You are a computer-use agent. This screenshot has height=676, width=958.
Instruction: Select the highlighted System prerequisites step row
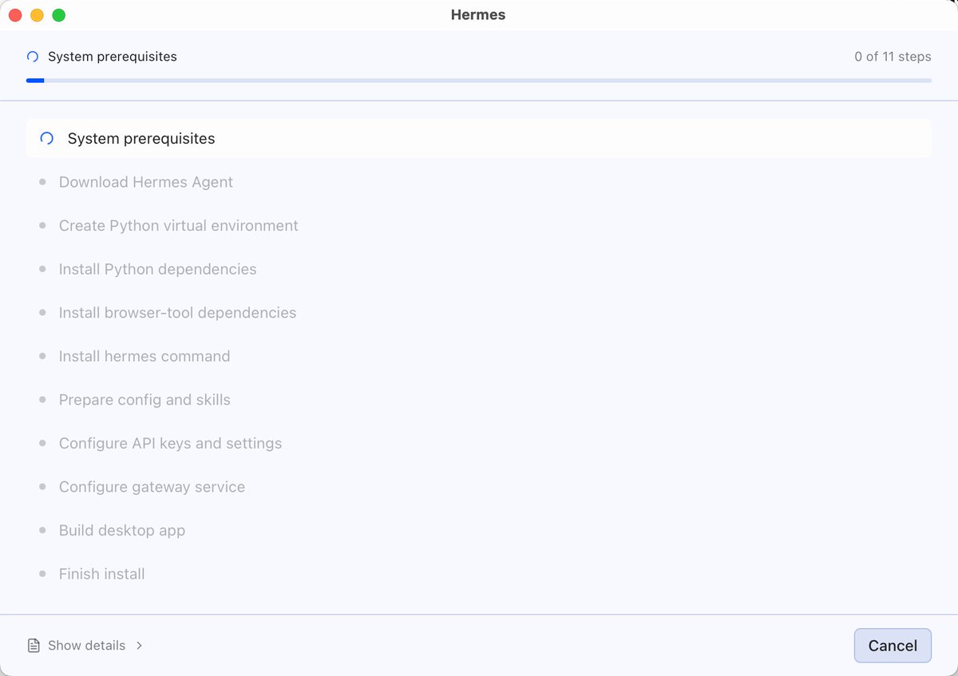pos(479,138)
